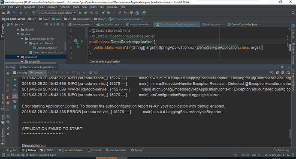Click the demo breadcrumb in navigation bar
The height and width of the screenshot is (159, 296).
click(x=100, y=19)
